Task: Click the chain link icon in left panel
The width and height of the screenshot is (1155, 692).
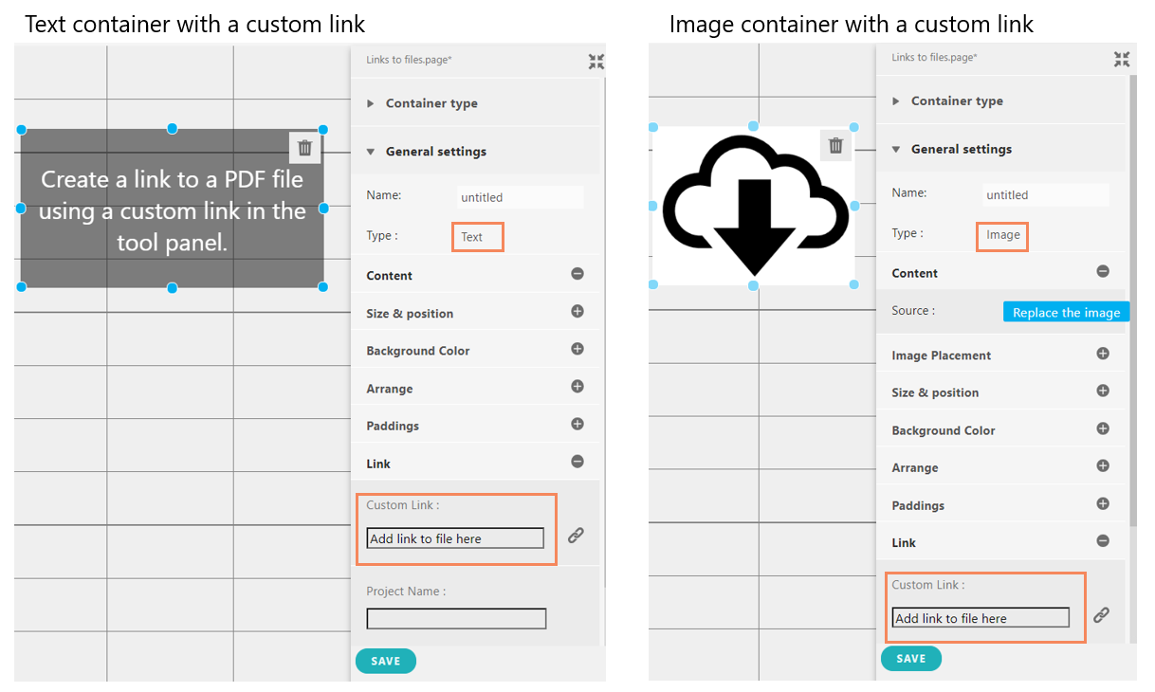Action: pyautogui.click(x=576, y=536)
